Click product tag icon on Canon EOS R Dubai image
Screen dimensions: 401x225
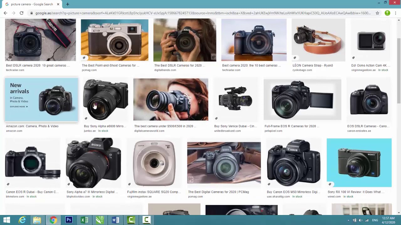point(8,184)
